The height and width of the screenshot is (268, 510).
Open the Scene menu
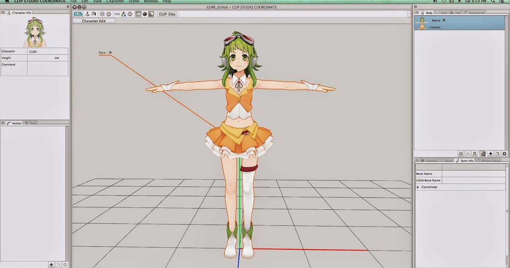pyautogui.click(x=134, y=1)
